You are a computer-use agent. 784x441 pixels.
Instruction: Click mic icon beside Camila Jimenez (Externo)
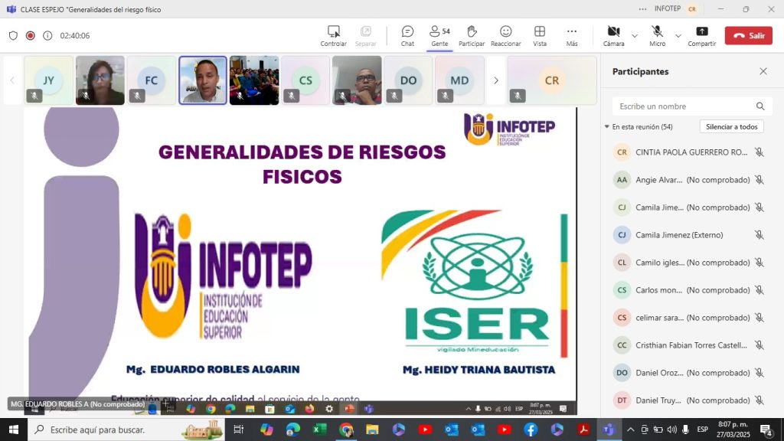click(759, 234)
